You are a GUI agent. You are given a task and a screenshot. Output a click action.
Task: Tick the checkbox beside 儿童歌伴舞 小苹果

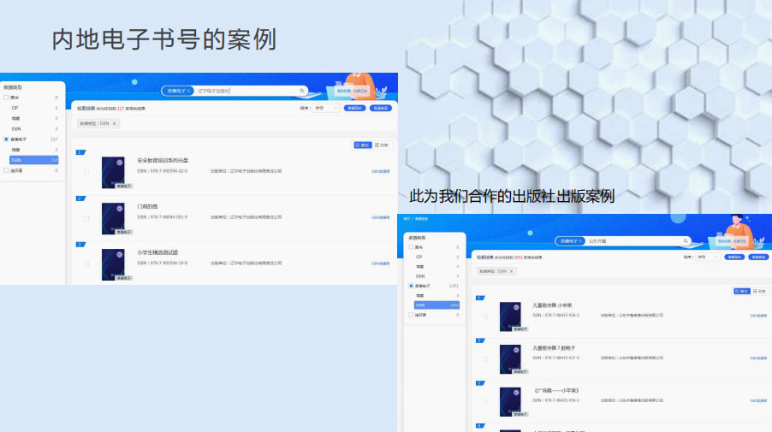[486, 317]
